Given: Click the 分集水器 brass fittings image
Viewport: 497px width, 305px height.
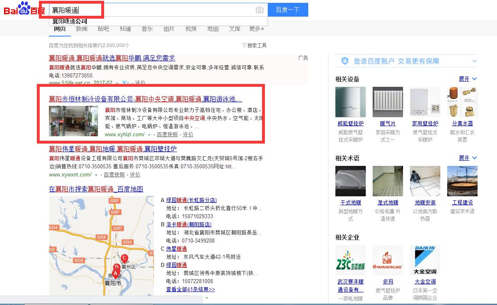Looking at the screenshot, I should (x=462, y=102).
